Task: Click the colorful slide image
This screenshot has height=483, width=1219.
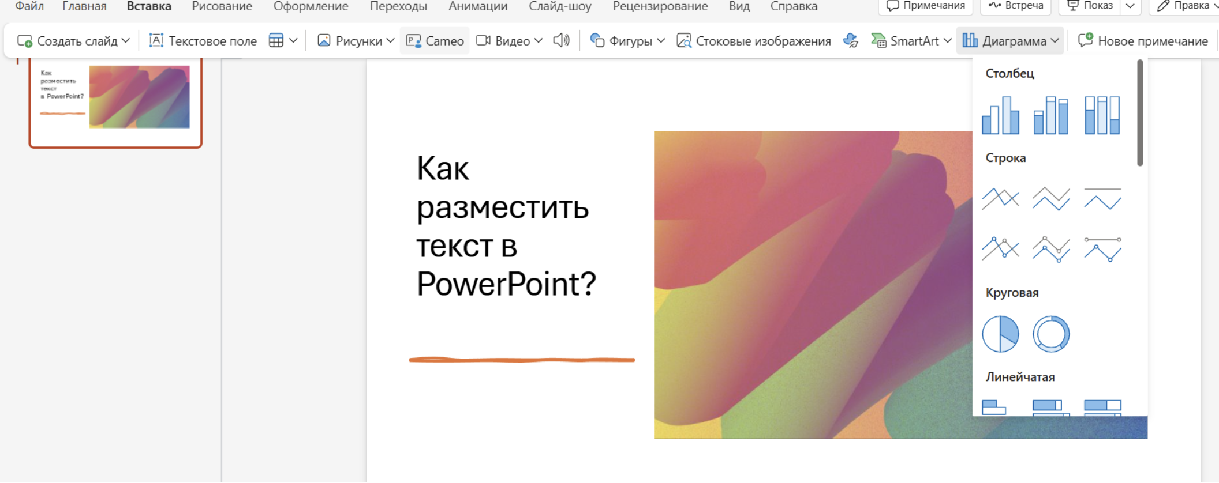Action: pyautogui.click(x=813, y=285)
